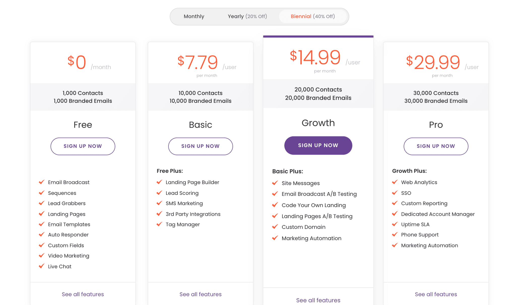Click the checkmark beside Web Analytics
This screenshot has width=516, height=305.
click(395, 182)
